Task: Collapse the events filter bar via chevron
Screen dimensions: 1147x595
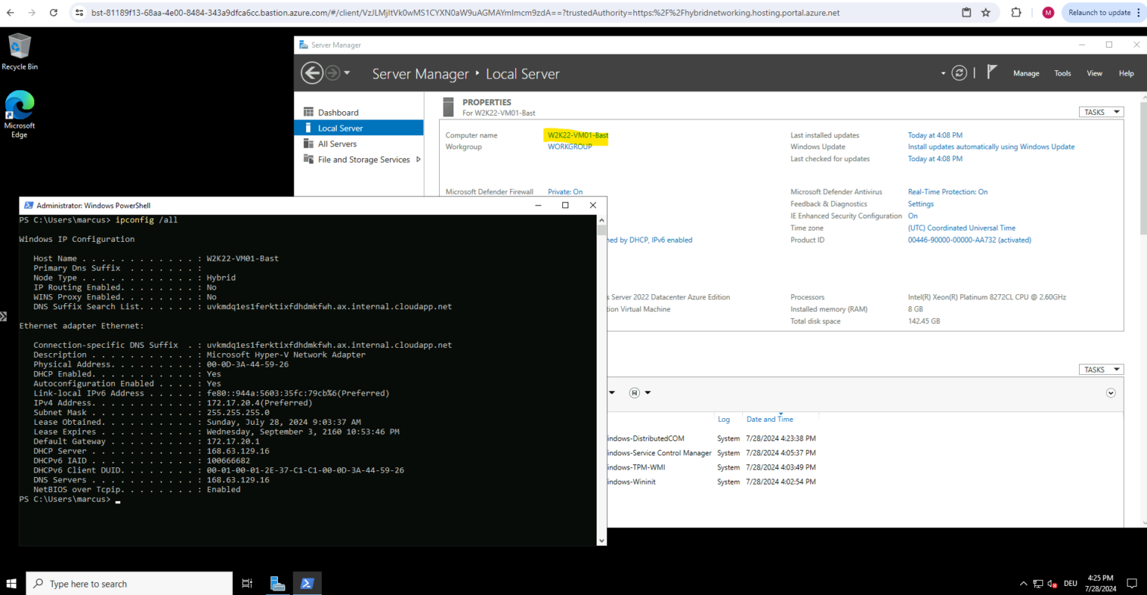Action: pyautogui.click(x=1110, y=392)
